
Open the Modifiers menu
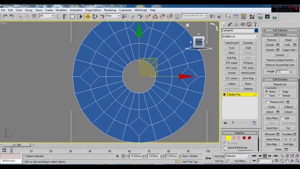click(61, 10)
